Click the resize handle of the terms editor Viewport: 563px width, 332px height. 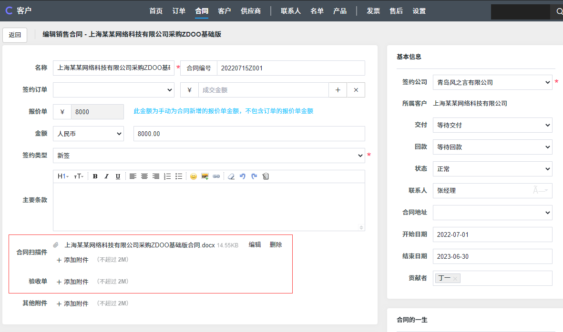pos(361,227)
